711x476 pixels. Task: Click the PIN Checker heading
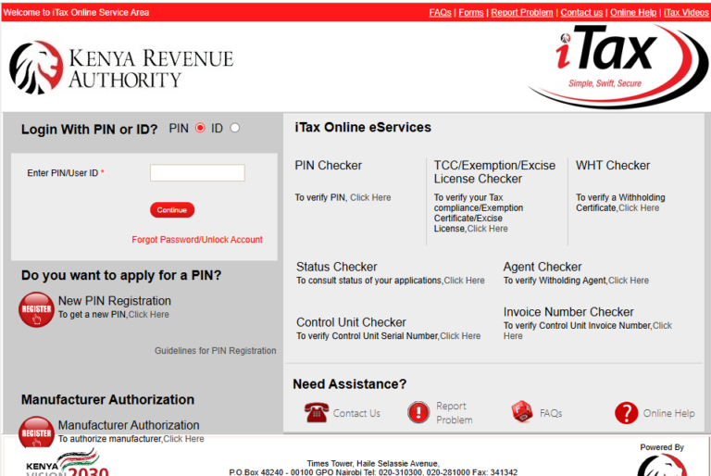pyautogui.click(x=329, y=165)
